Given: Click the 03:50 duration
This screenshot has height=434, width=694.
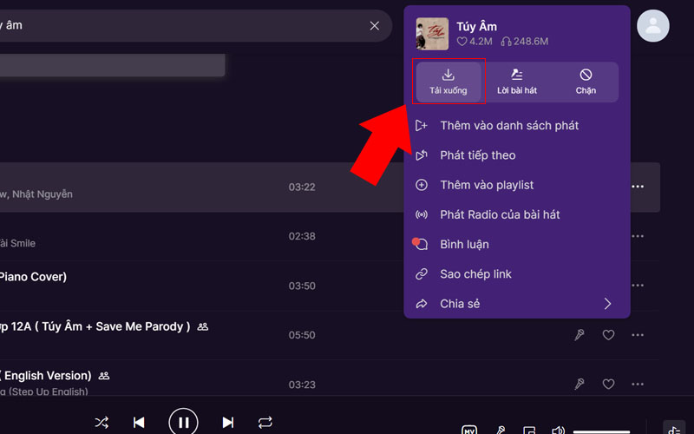Looking at the screenshot, I should click(302, 286).
